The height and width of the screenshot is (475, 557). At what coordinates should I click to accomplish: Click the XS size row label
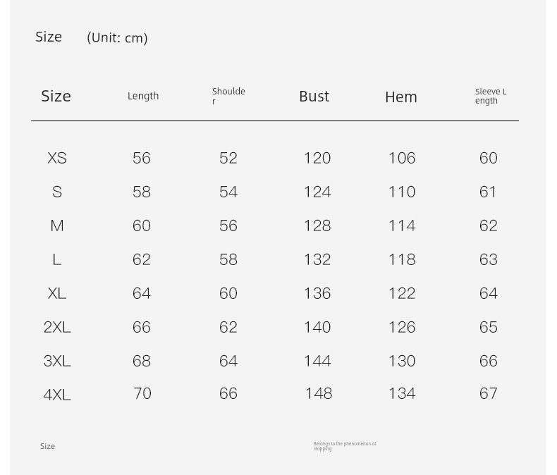[57, 158]
